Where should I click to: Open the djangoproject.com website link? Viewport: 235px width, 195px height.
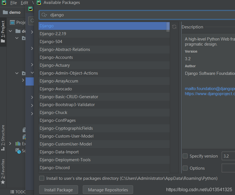click(x=210, y=94)
